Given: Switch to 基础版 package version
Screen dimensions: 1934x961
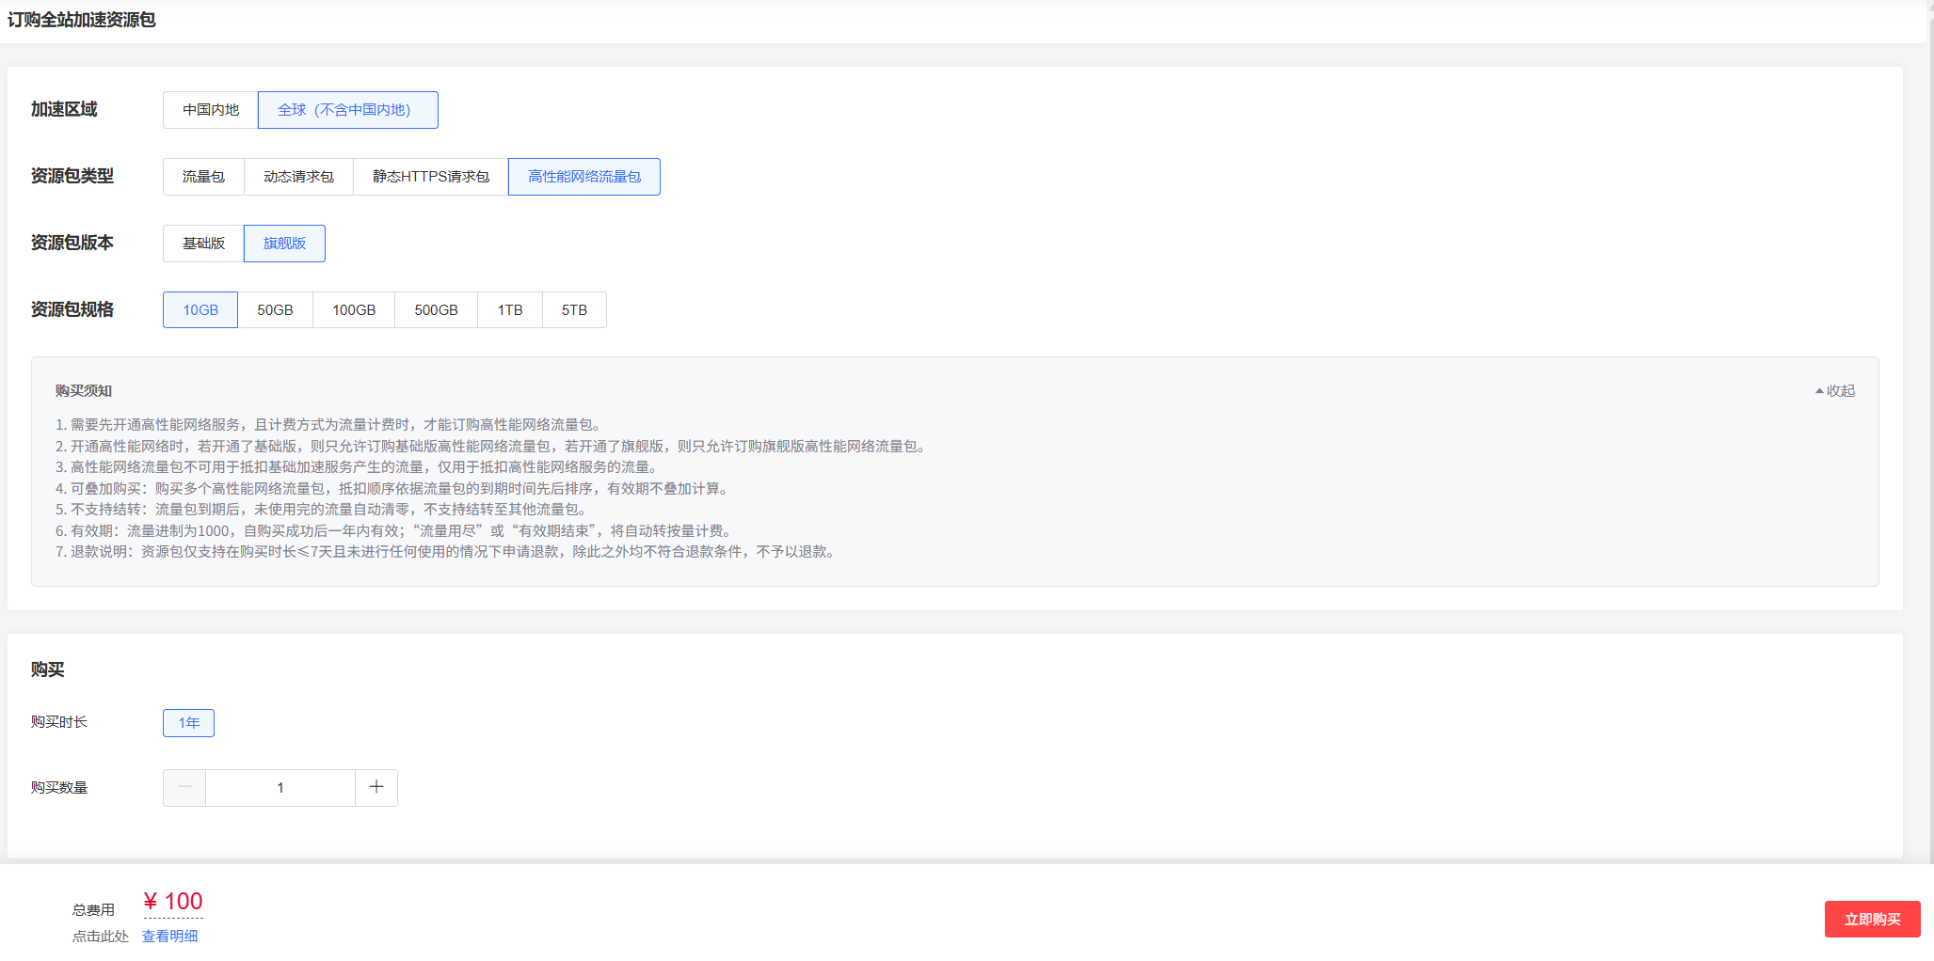Looking at the screenshot, I should point(203,244).
